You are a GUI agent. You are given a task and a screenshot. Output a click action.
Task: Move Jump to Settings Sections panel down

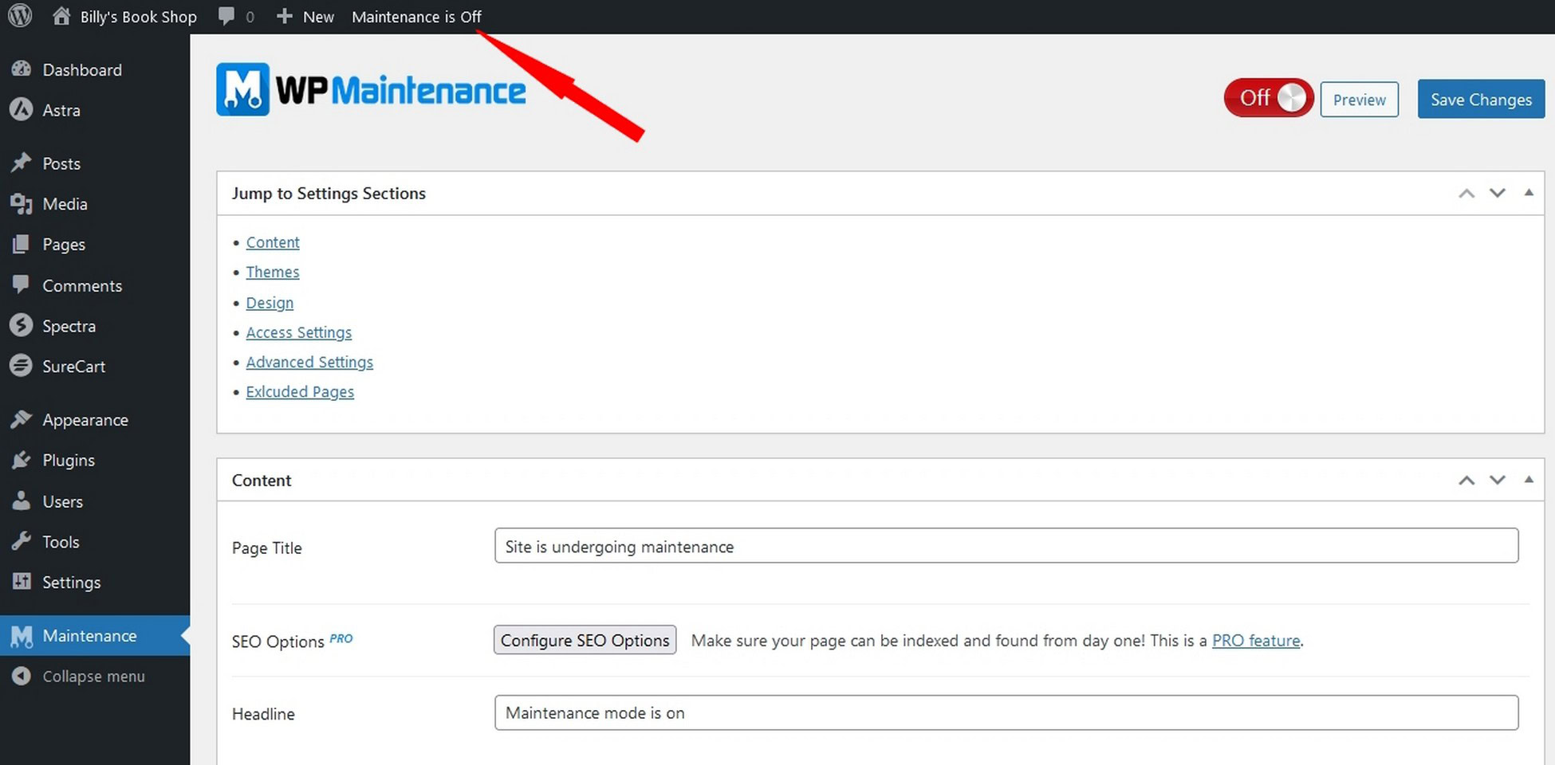coord(1498,194)
